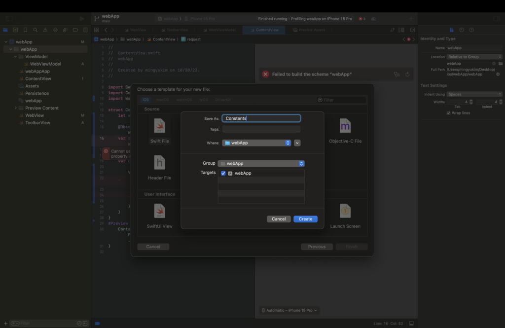Toggle source-control filter at navigator bottom
Viewport: 505px width, 328px height.
point(85,323)
